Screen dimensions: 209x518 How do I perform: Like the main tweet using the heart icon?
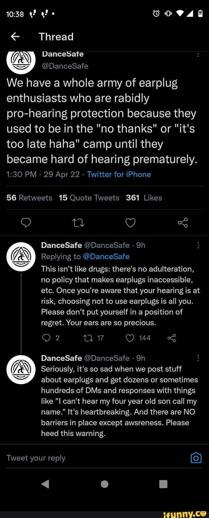[130, 223]
